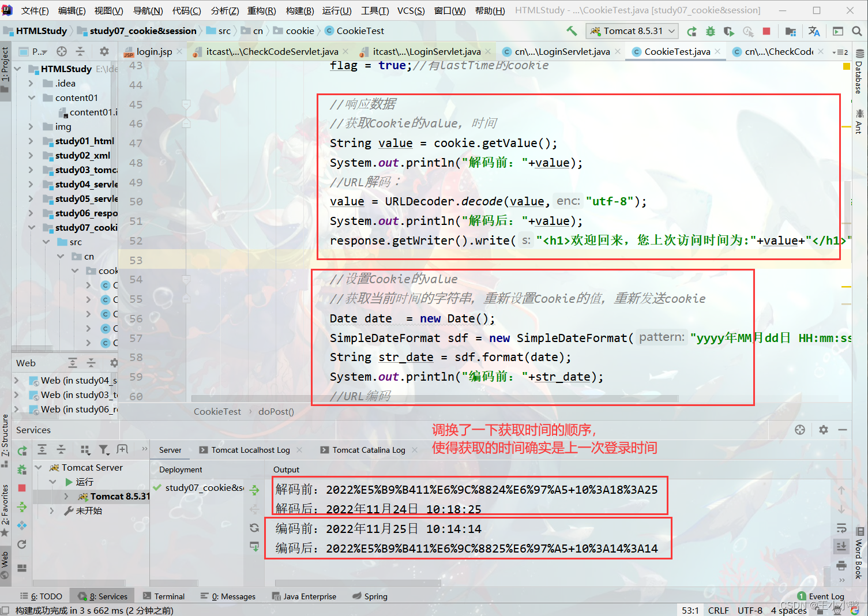Expand all nodes in the Services tree toolbar
The width and height of the screenshot is (868, 616).
(x=42, y=449)
